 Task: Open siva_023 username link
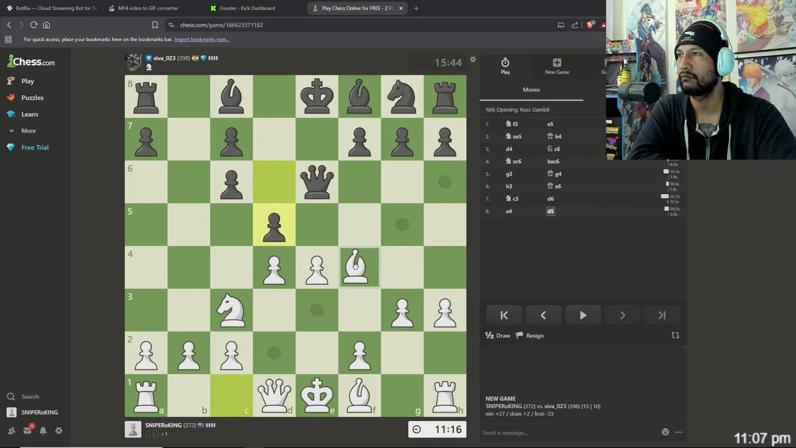click(164, 58)
